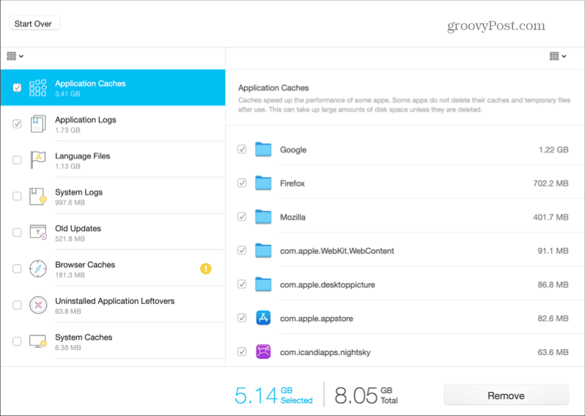This screenshot has height=416, width=585.
Task: Select the Application Caches category
Action: click(113, 88)
